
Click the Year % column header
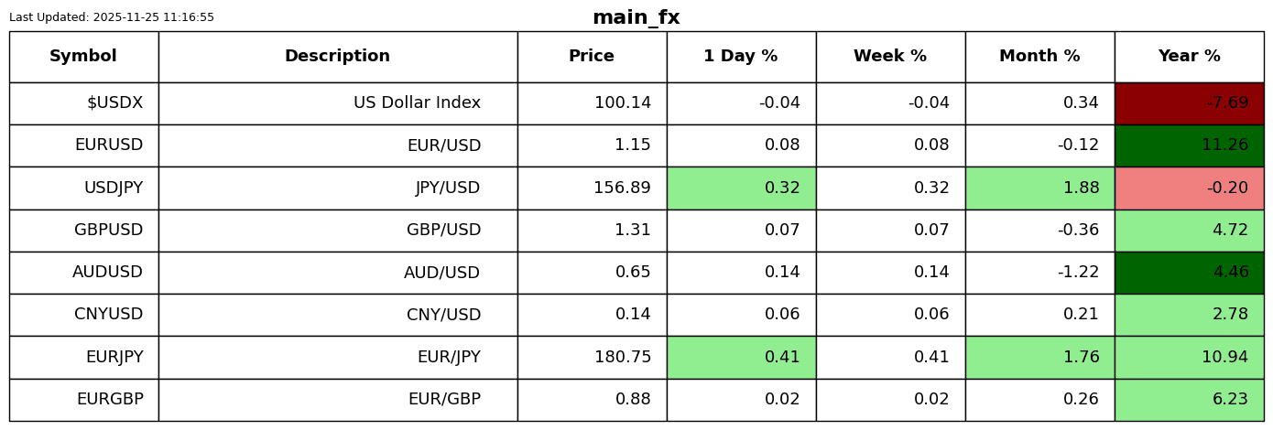(x=1189, y=57)
